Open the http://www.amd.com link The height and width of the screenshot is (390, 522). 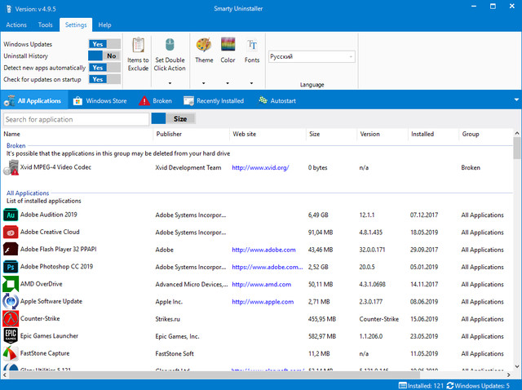tap(261, 285)
